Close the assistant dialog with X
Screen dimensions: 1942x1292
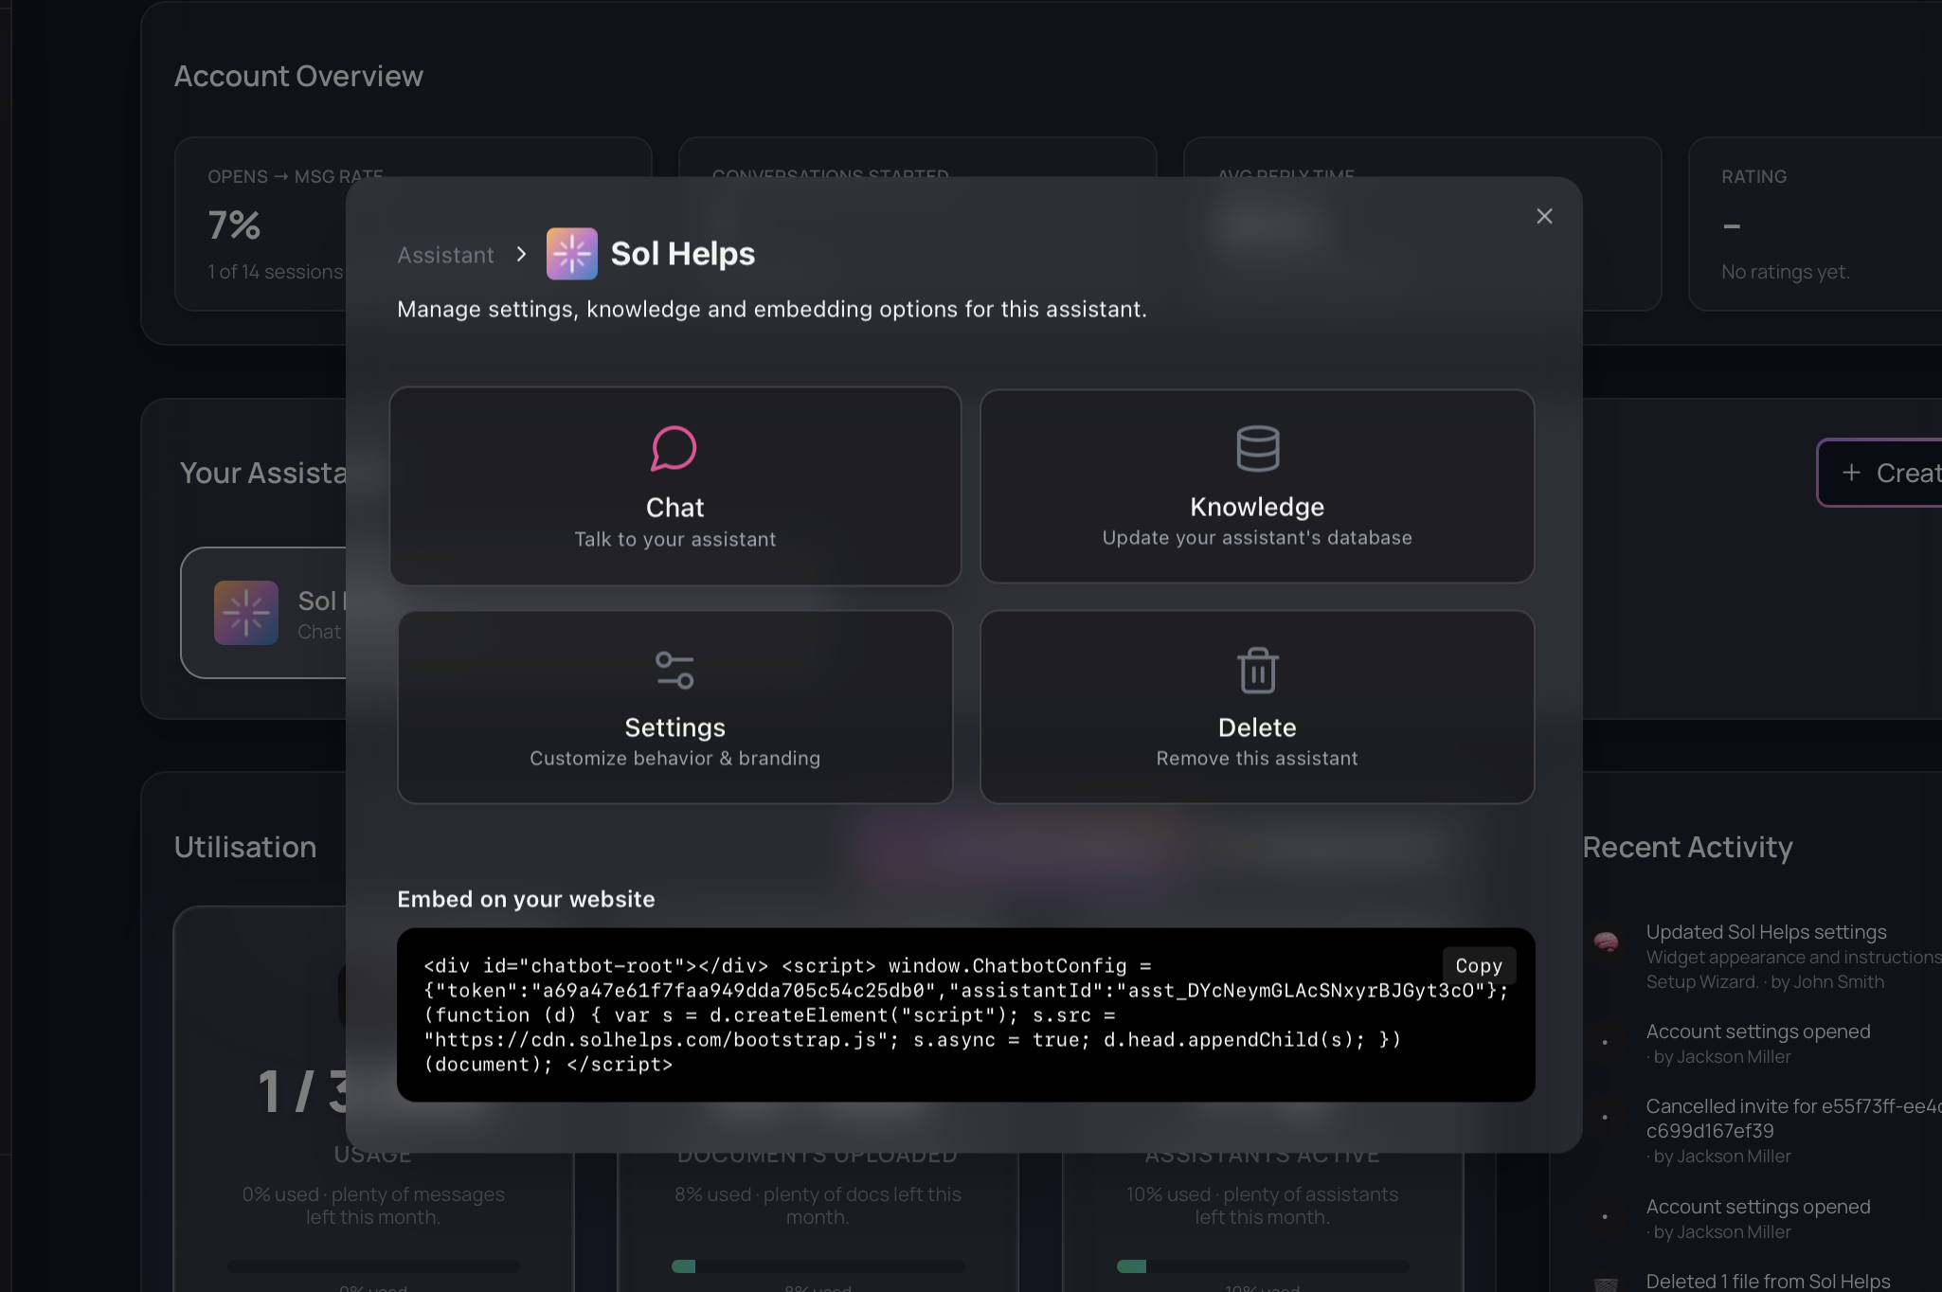click(x=1544, y=217)
